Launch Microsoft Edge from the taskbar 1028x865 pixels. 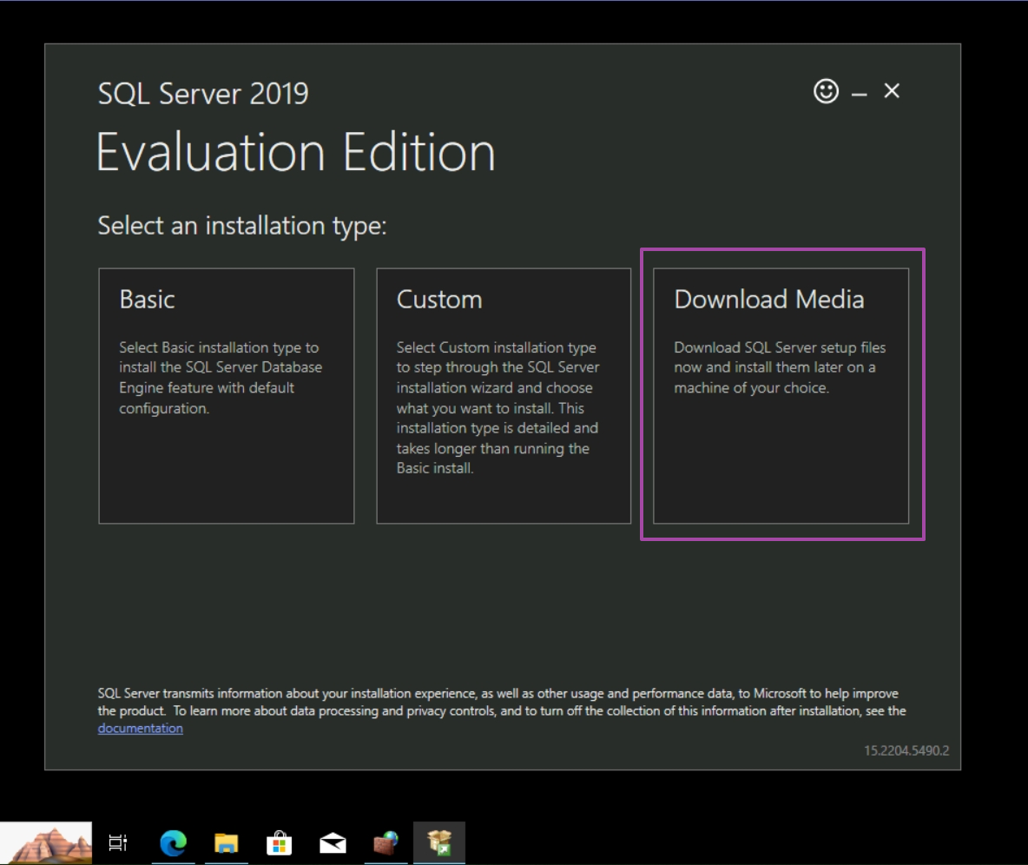173,842
